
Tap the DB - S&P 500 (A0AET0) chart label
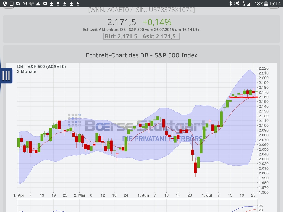click(41, 67)
